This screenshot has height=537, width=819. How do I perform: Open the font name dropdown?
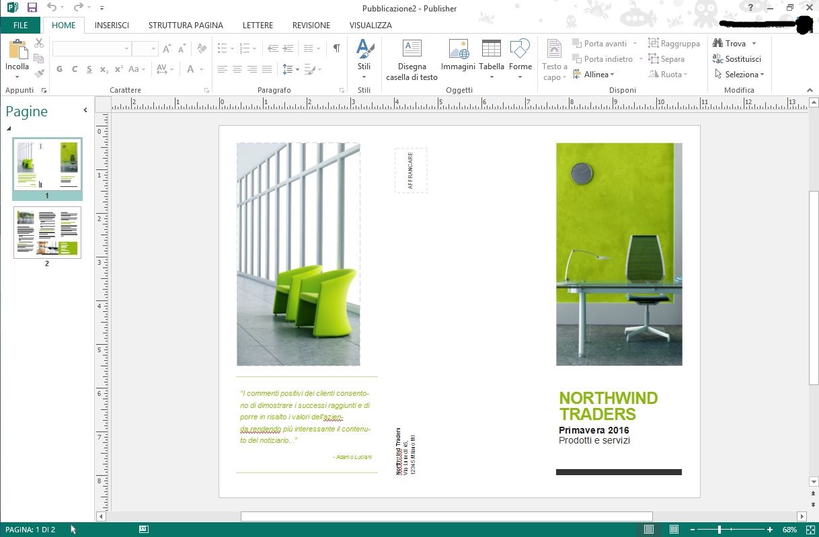point(126,48)
